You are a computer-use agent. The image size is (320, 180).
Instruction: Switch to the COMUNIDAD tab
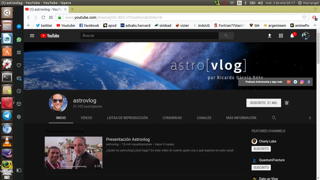tap(172, 118)
